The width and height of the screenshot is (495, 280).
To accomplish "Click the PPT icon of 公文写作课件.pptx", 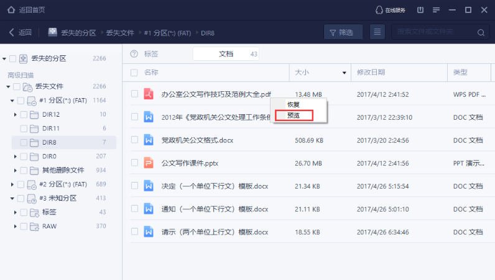I will tap(149, 163).
